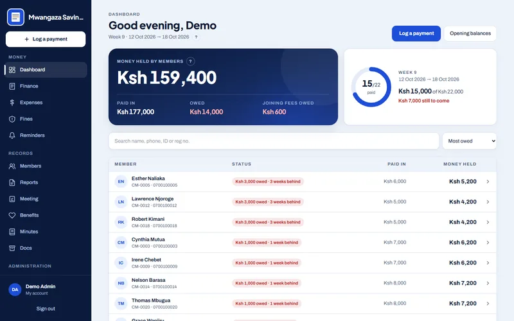Click the Sign out link

coord(46,309)
